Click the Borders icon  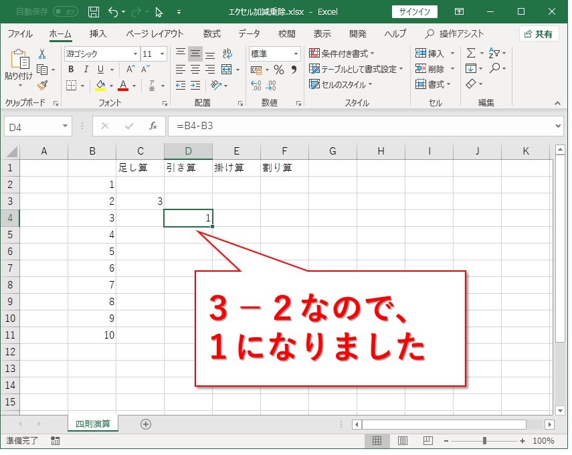pyautogui.click(x=71, y=86)
